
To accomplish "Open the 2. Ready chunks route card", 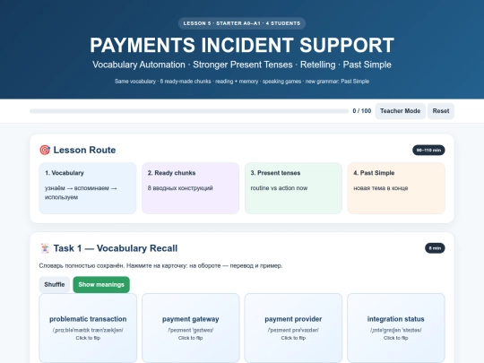I will [x=190, y=188].
